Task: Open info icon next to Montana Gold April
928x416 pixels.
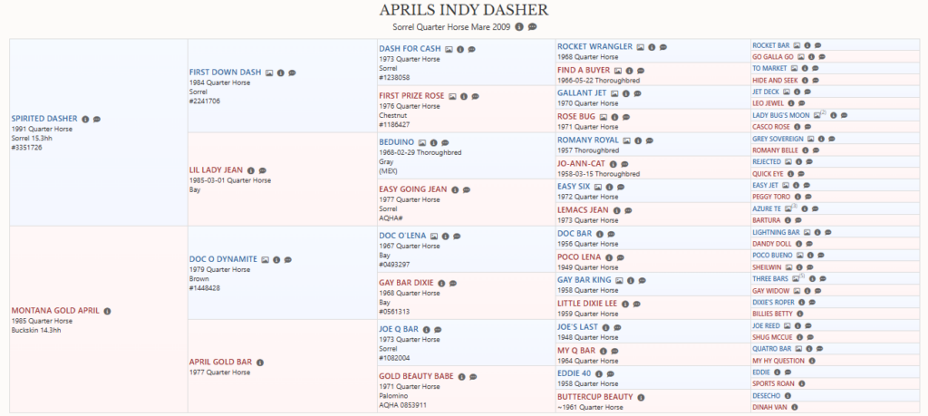Action: pyautogui.click(x=107, y=311)
